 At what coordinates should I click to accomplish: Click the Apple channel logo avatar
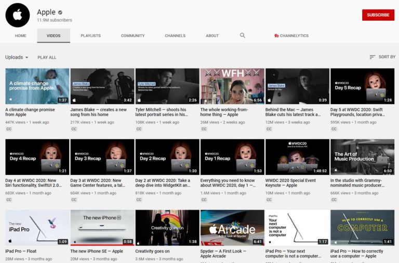coord(18,15)
